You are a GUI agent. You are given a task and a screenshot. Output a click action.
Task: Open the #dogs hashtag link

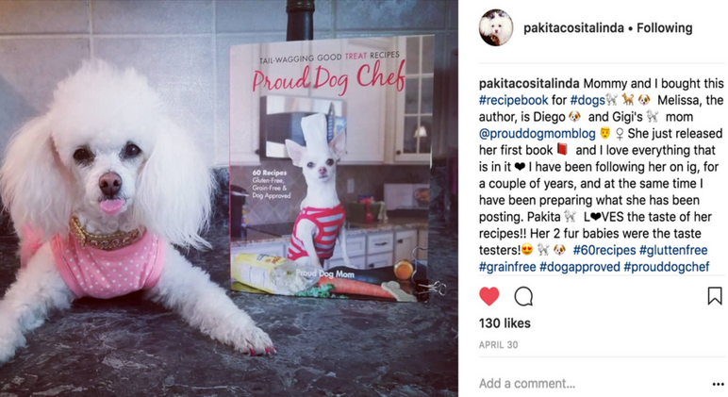click(587, 100)
